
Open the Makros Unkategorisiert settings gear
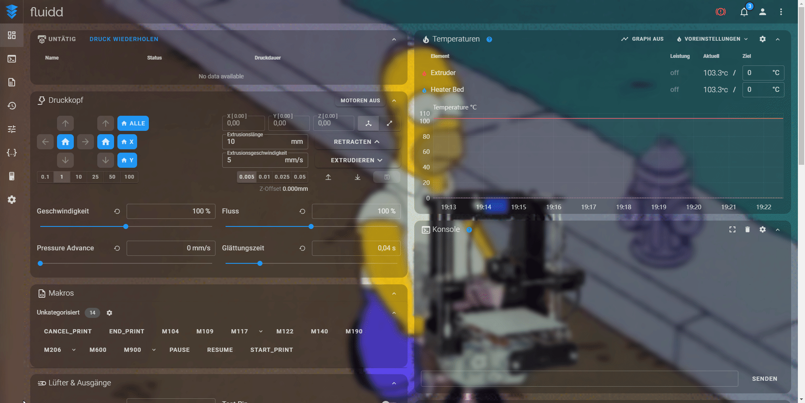pos(109,313)
